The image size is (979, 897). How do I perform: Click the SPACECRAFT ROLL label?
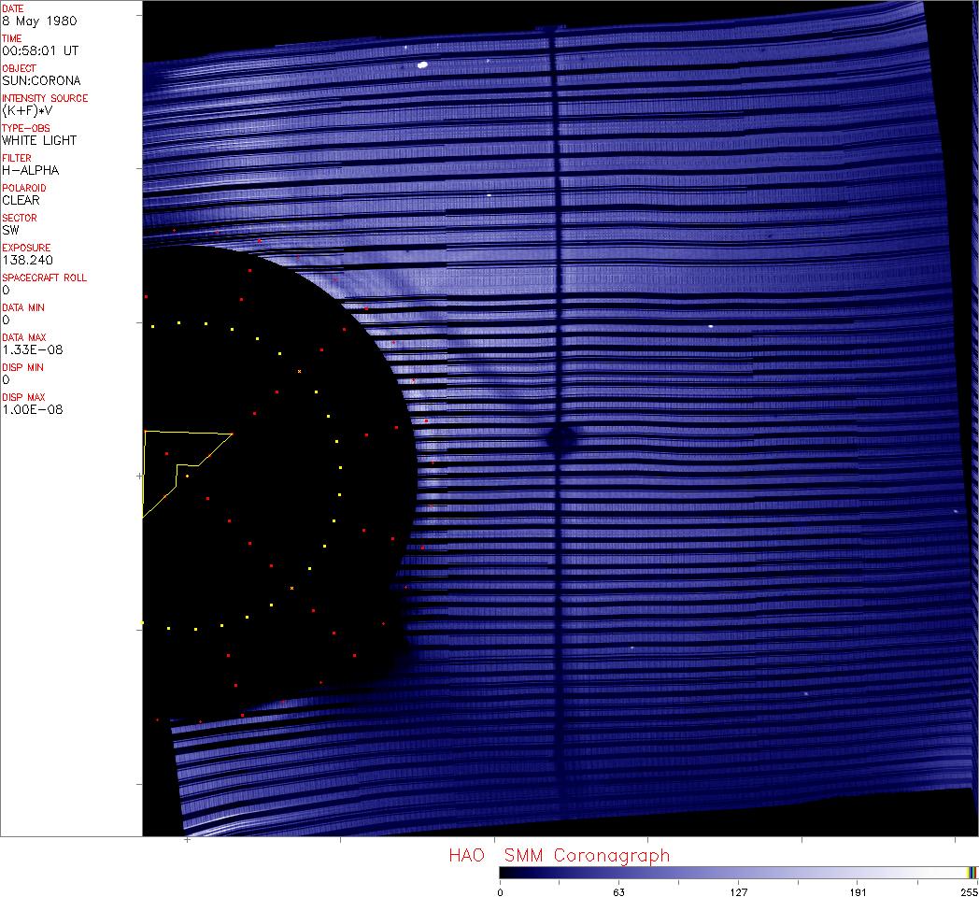point(45,278)
